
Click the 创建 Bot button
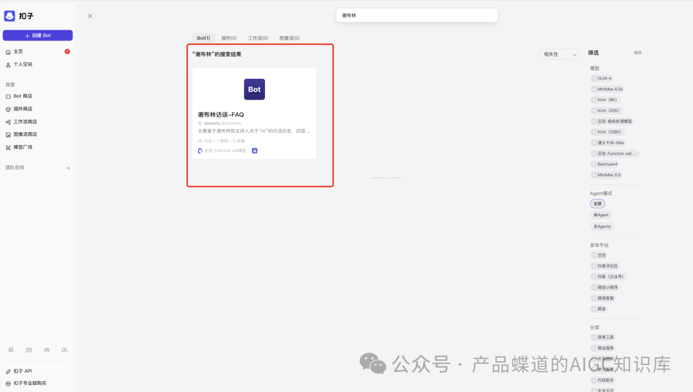[x=38, y=35]
